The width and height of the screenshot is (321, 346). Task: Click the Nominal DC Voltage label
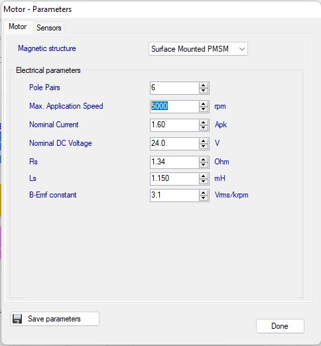click(x=60, y=143)
